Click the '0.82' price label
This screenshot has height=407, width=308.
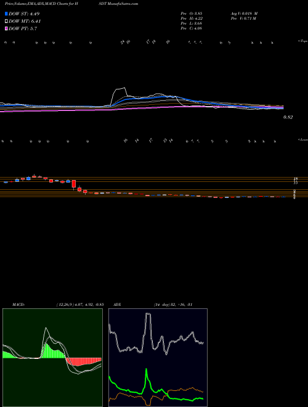(288, 117)
